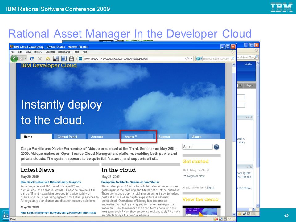Click the background window horizontal scroll right arrow
The image size is (296, 222).
[253, 209]
